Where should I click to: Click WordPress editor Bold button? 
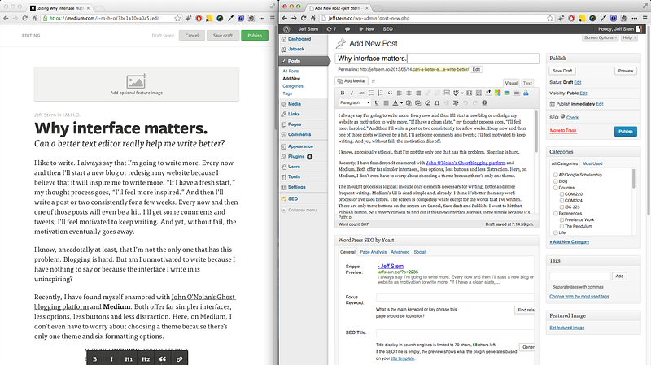(340, 93)
